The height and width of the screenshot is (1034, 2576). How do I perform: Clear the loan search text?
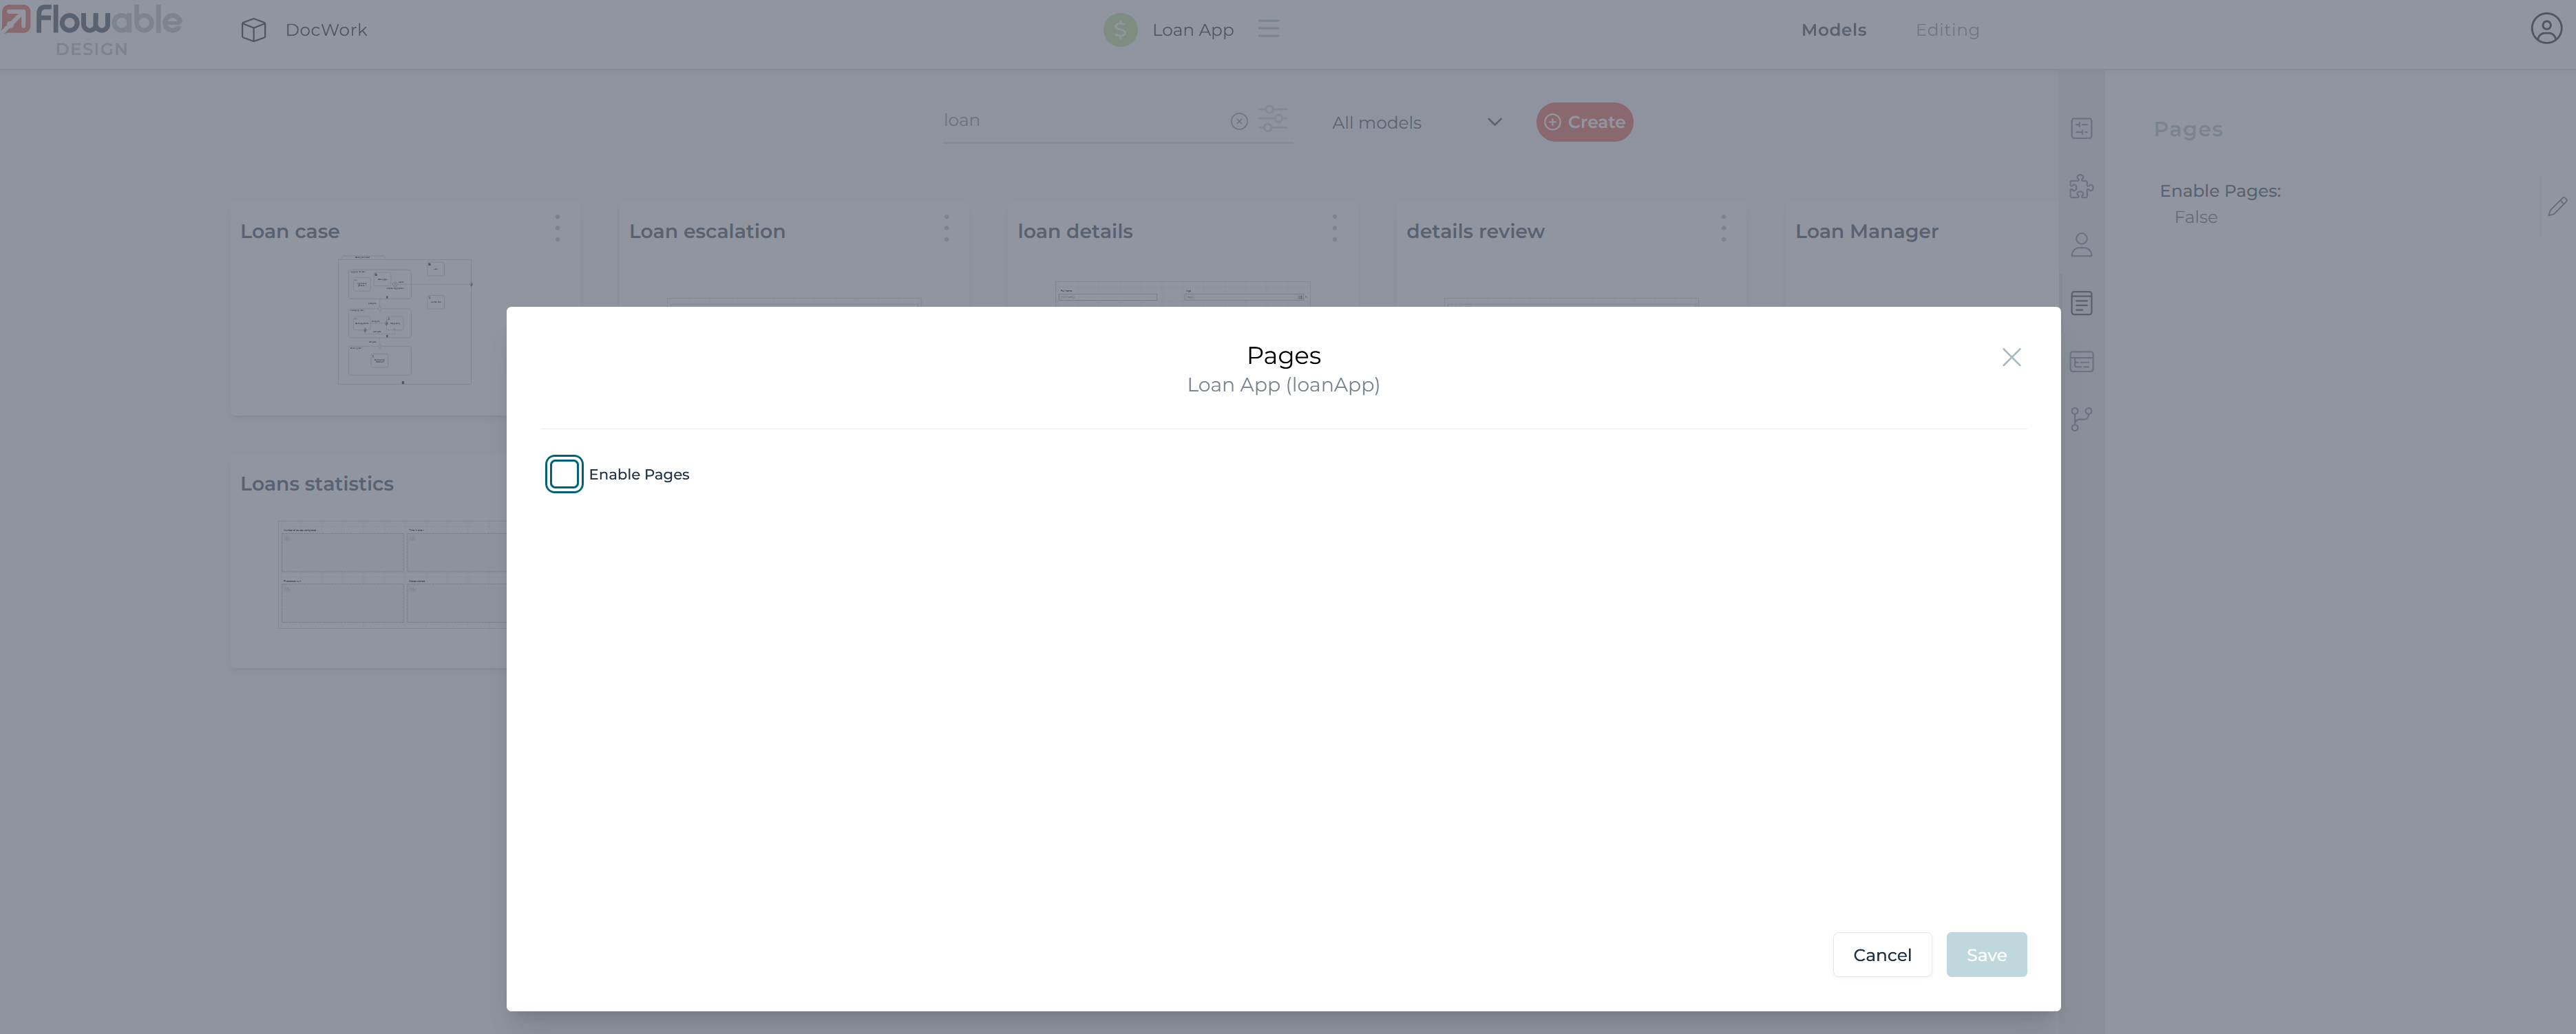(x=1239, y=121)
